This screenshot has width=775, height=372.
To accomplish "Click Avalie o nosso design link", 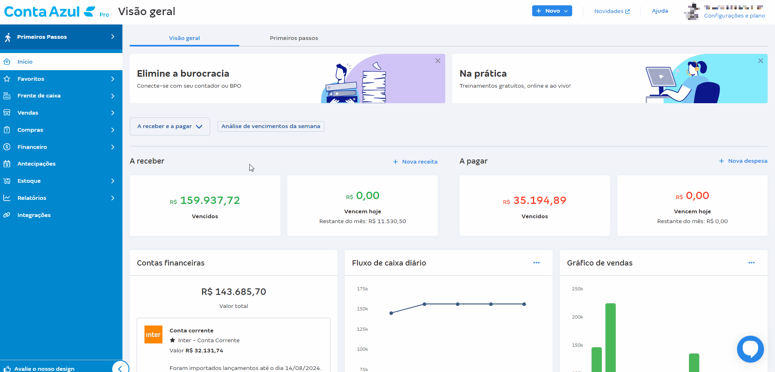I will [44, 369].
